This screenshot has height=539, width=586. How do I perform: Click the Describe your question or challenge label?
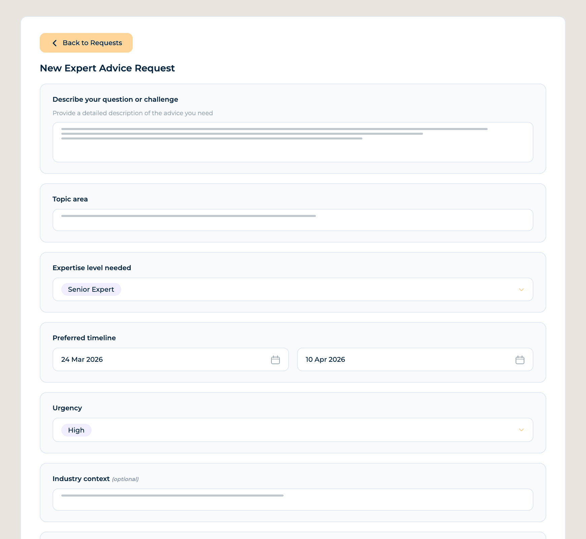115,99
